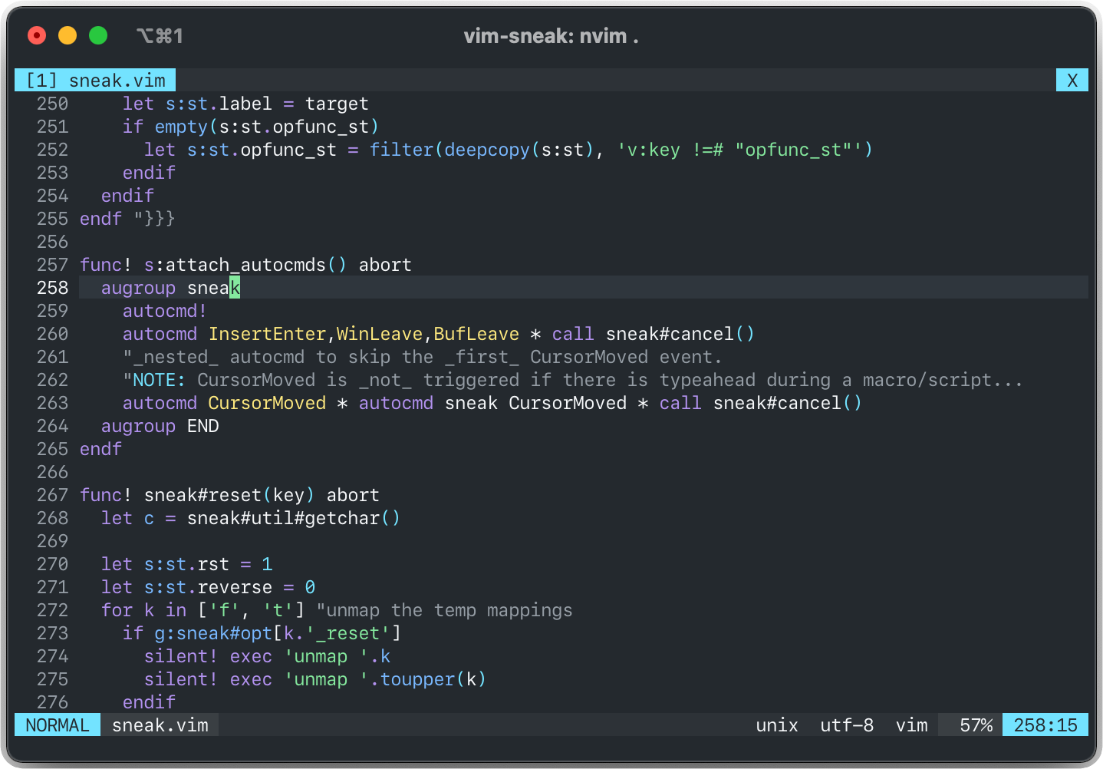The width and height of the screenshot is (1103, 769).
Task: Click 'silent!' on line 274
Action: click(x=181, y=656)
